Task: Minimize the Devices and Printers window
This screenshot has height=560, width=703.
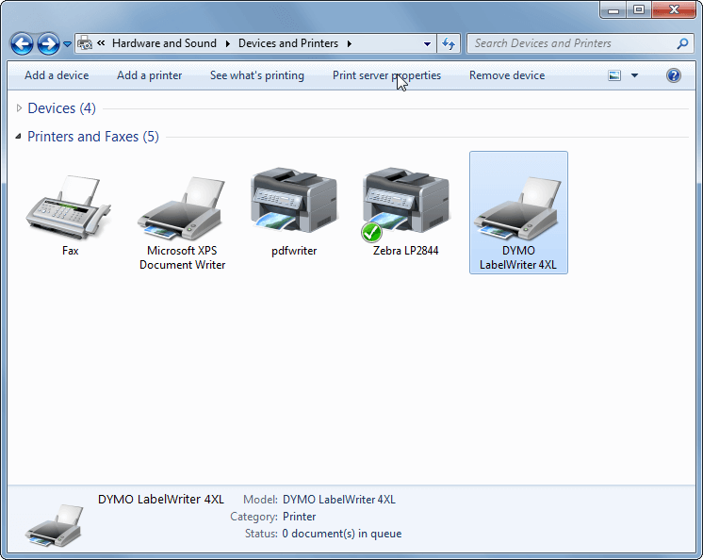Action: [613, 9]
